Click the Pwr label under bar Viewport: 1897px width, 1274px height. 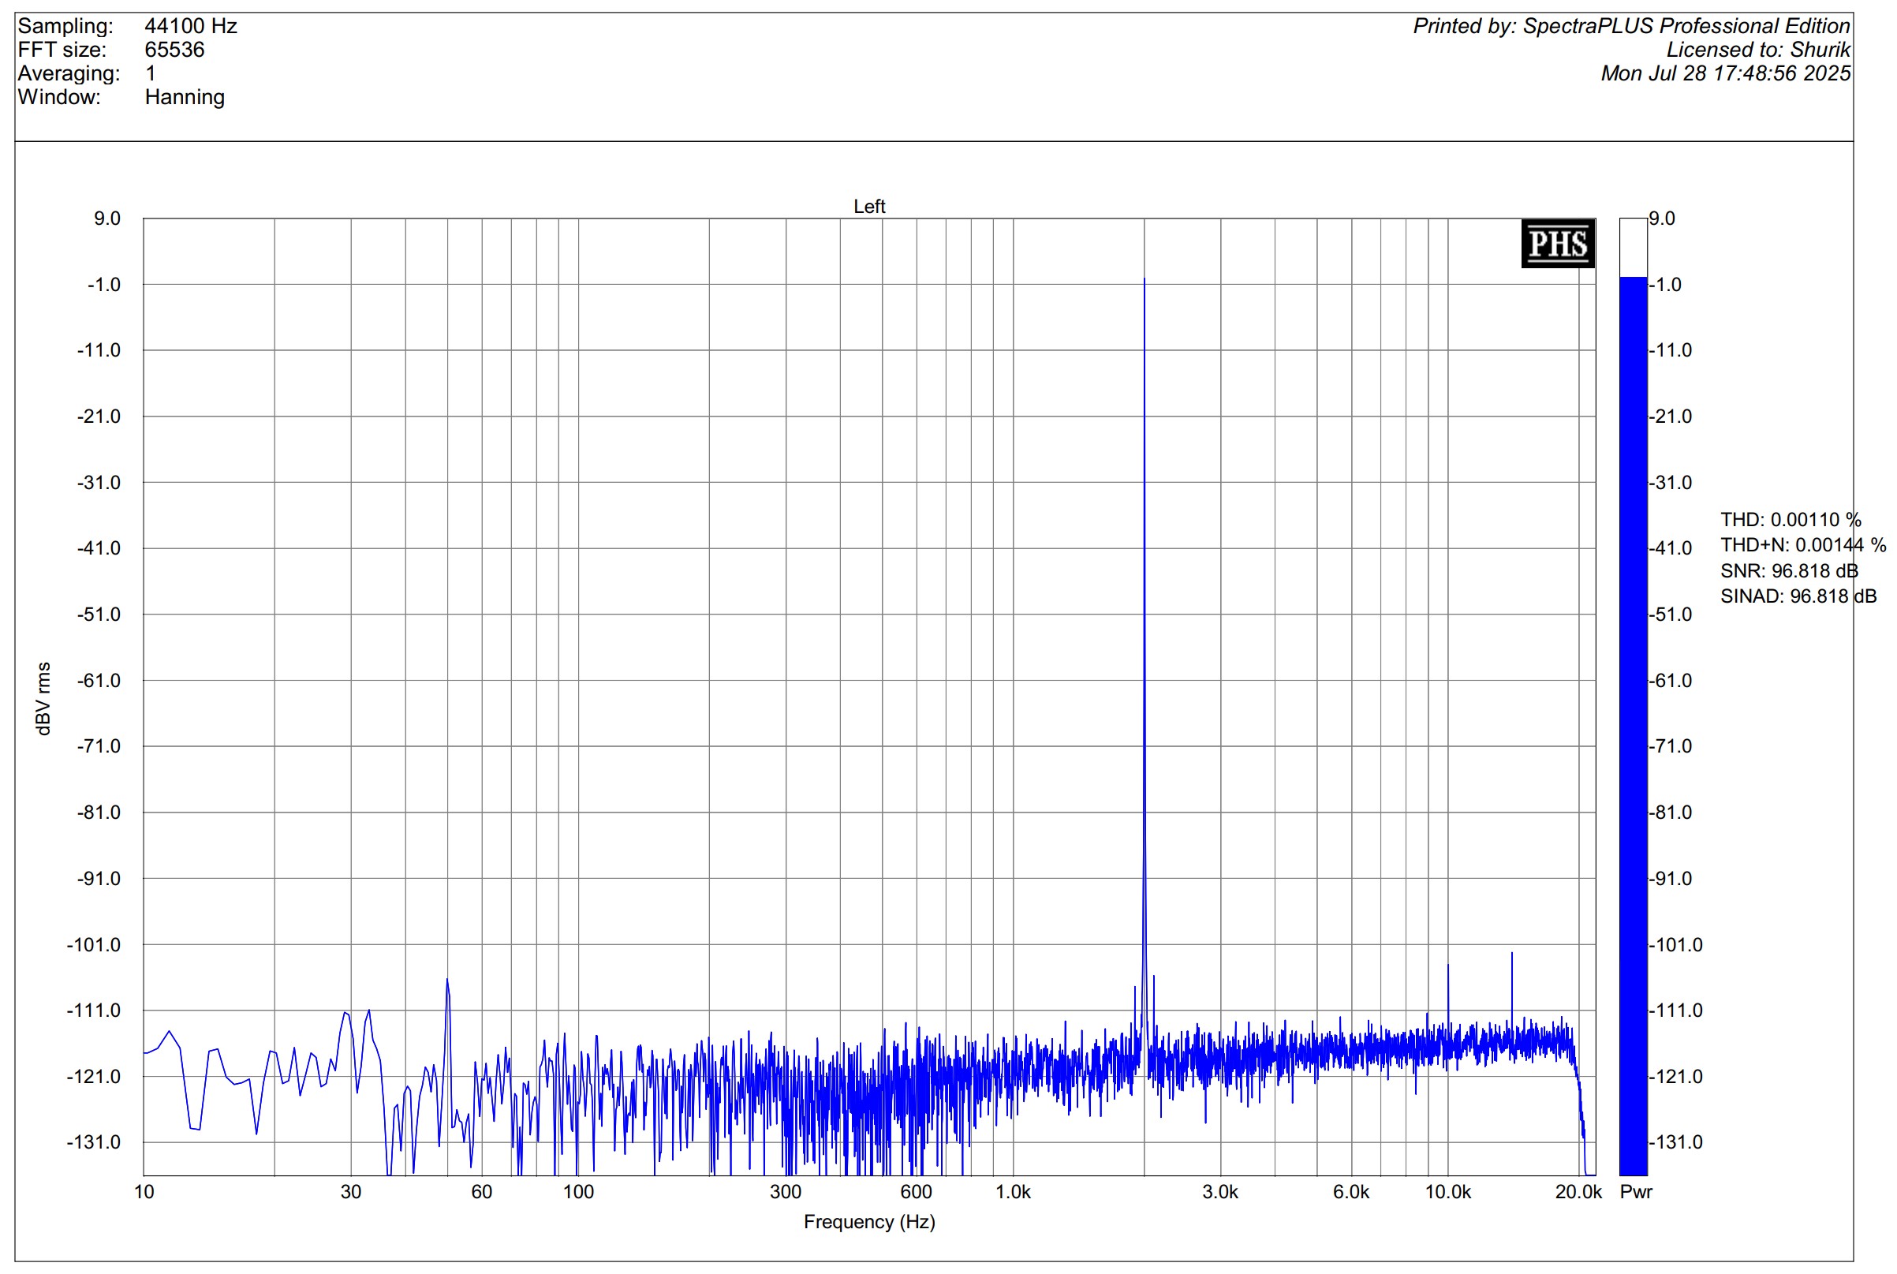click(x=1635, y=1192)
